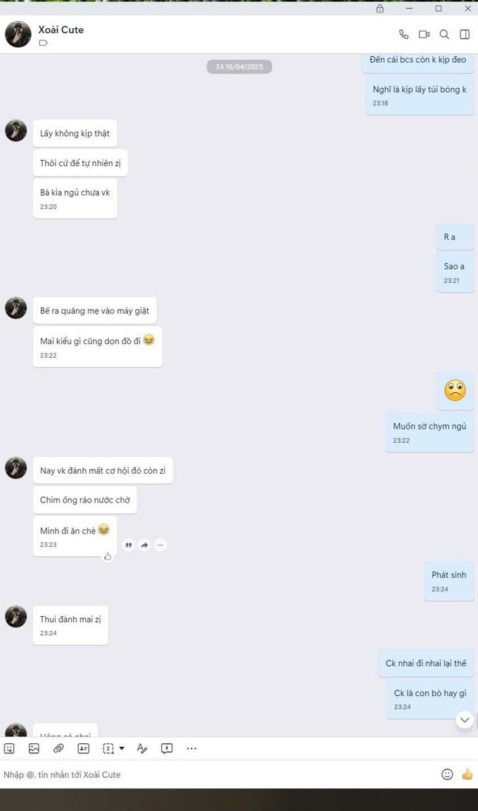Show more toolbar options ellipsis
This screenshot has height=811, width=478.
click(191, 748)
